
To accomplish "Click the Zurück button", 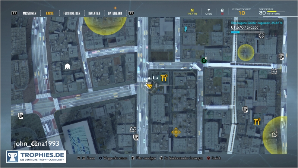I will click(x=214, y=158).
